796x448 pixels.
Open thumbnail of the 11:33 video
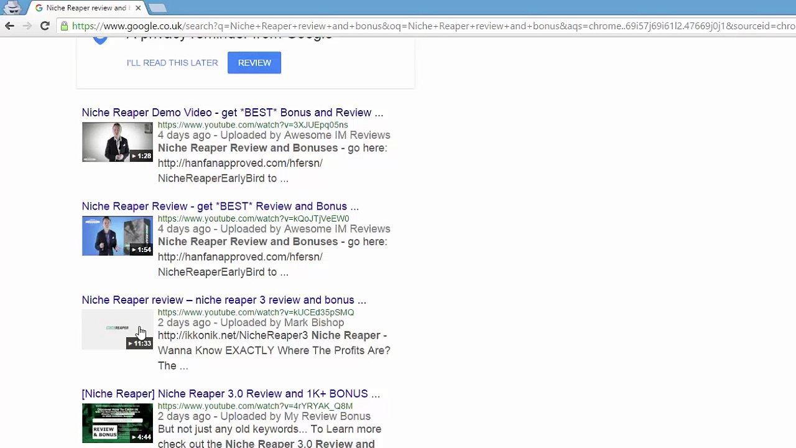click(117, 330)
